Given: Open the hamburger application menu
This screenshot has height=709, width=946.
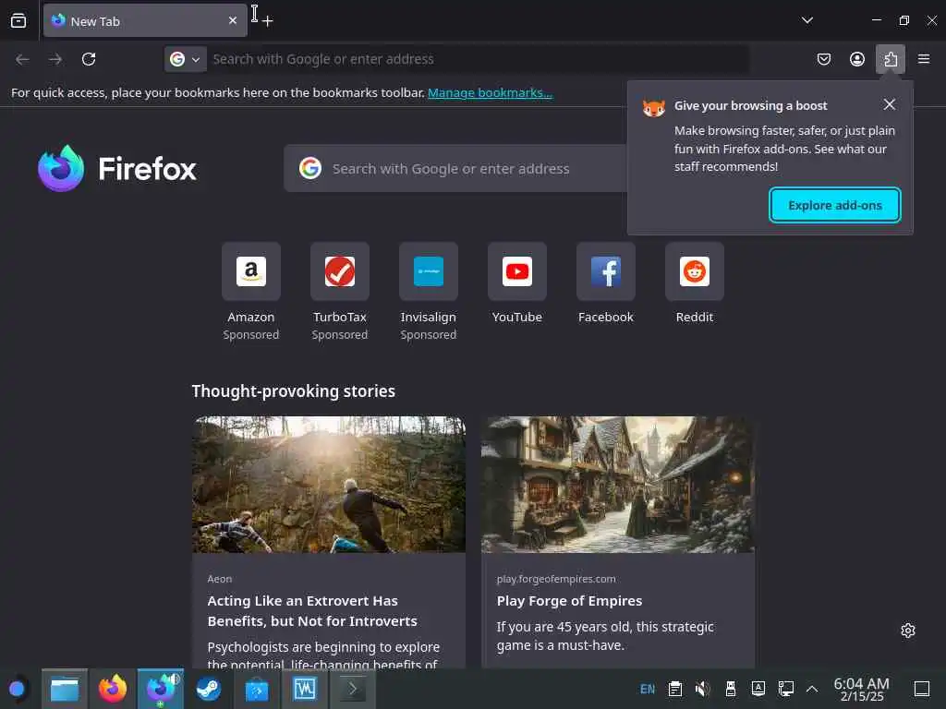Looking at the screenshot, I should tap(924, 59).
